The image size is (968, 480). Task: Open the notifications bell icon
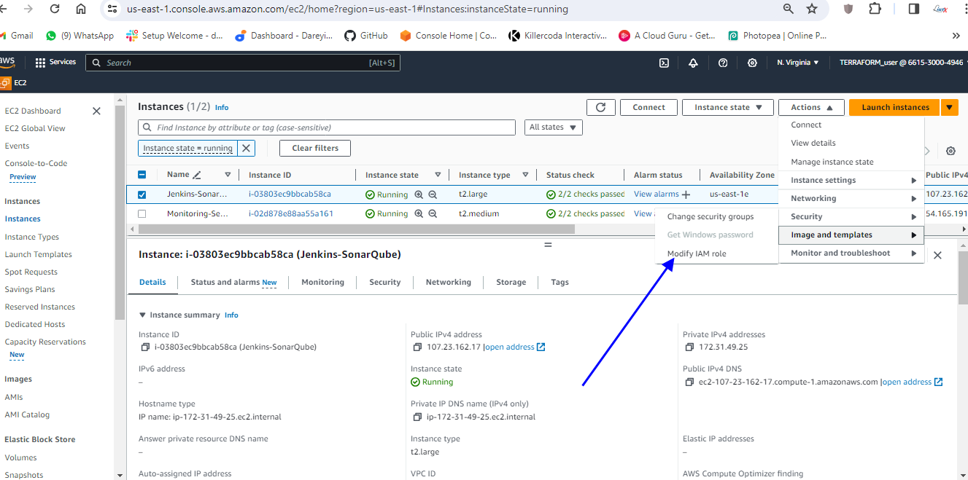click(x=693, y=63)
